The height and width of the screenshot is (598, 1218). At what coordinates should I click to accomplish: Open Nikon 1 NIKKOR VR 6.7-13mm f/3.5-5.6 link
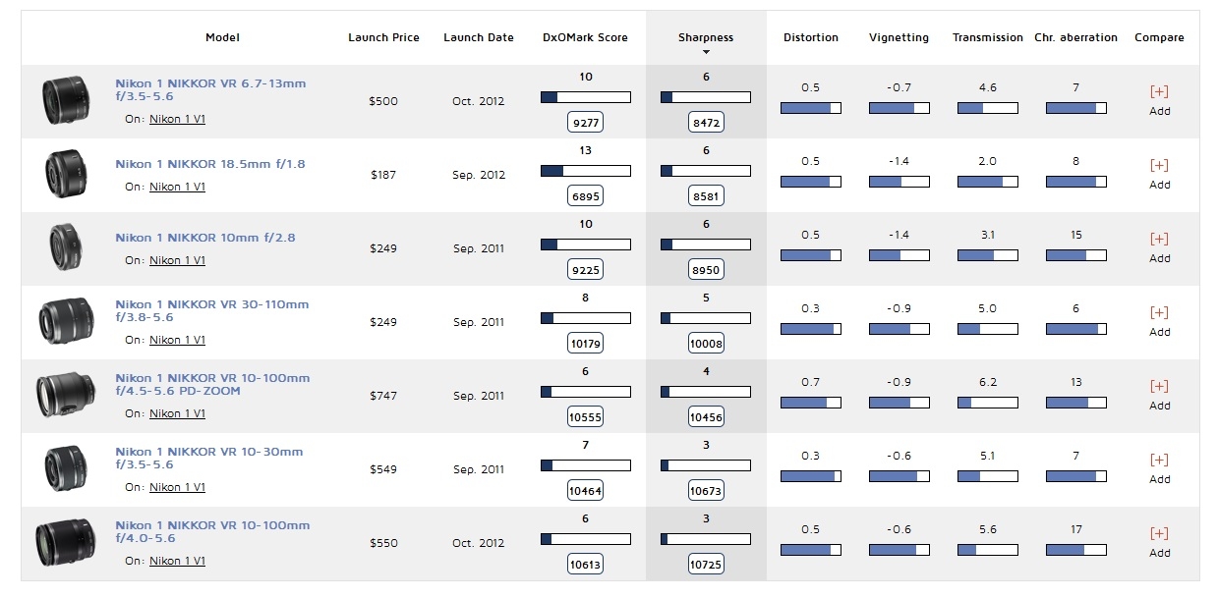(210, 89)
